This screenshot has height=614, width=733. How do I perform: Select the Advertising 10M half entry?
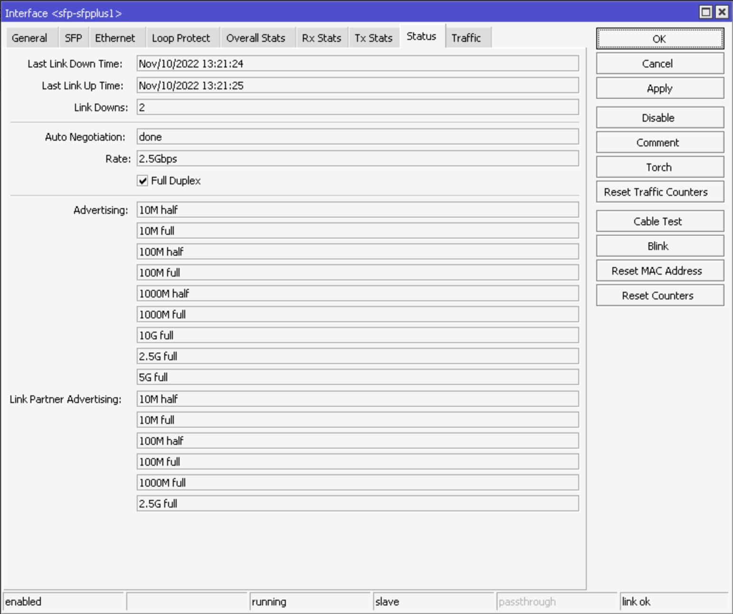[x=357, y=210]
